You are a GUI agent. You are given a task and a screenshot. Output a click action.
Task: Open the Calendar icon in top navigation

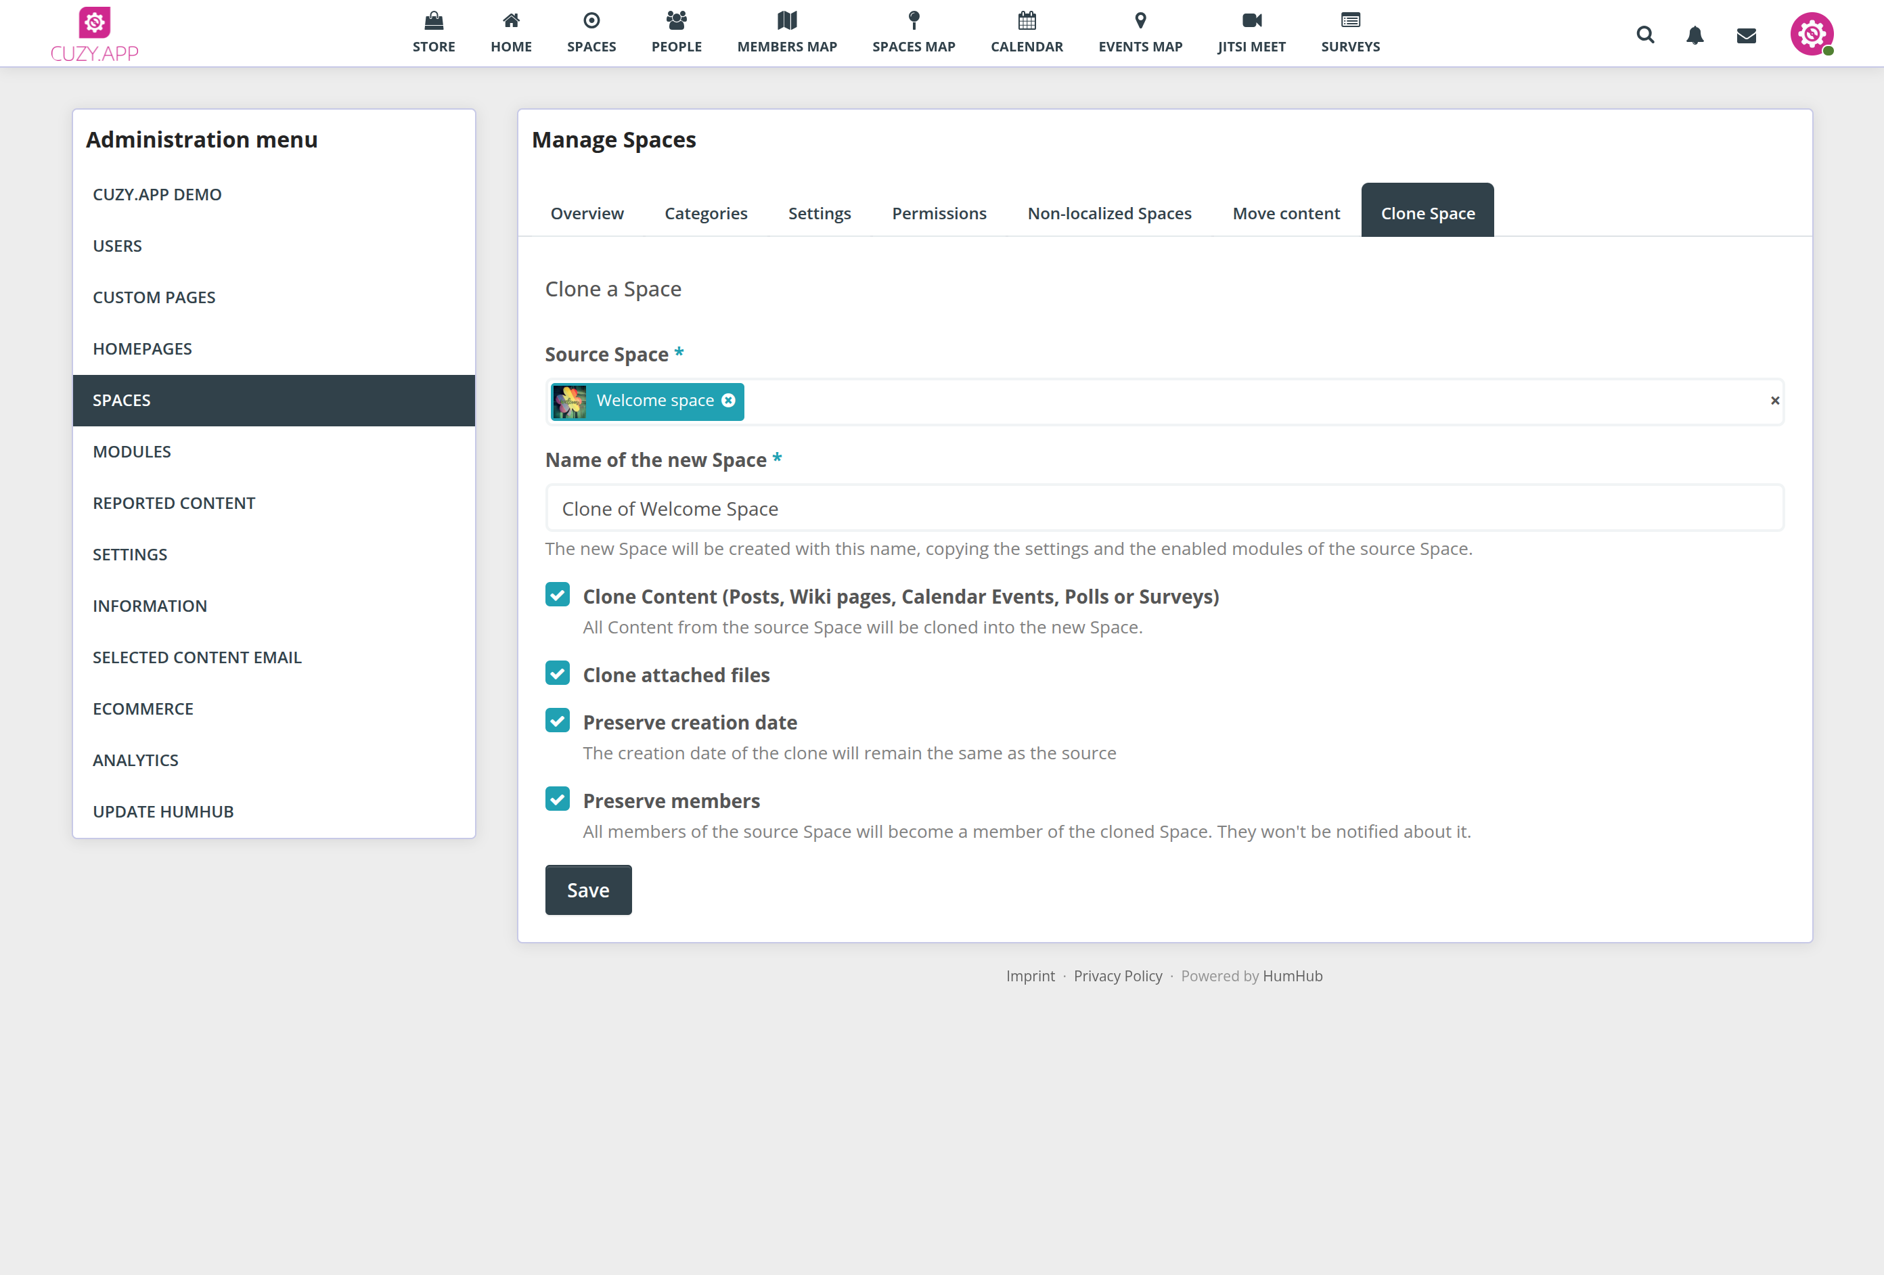point(1027,20)
